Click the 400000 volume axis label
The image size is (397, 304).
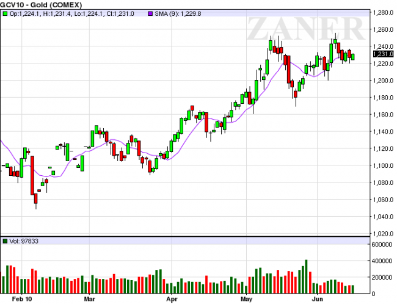[382, 261]
